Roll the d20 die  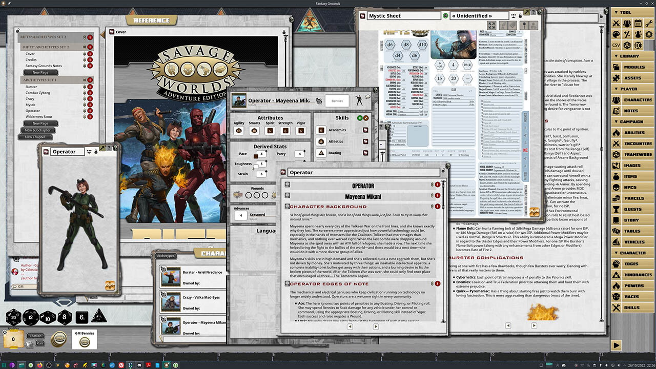tap(14, 318)
